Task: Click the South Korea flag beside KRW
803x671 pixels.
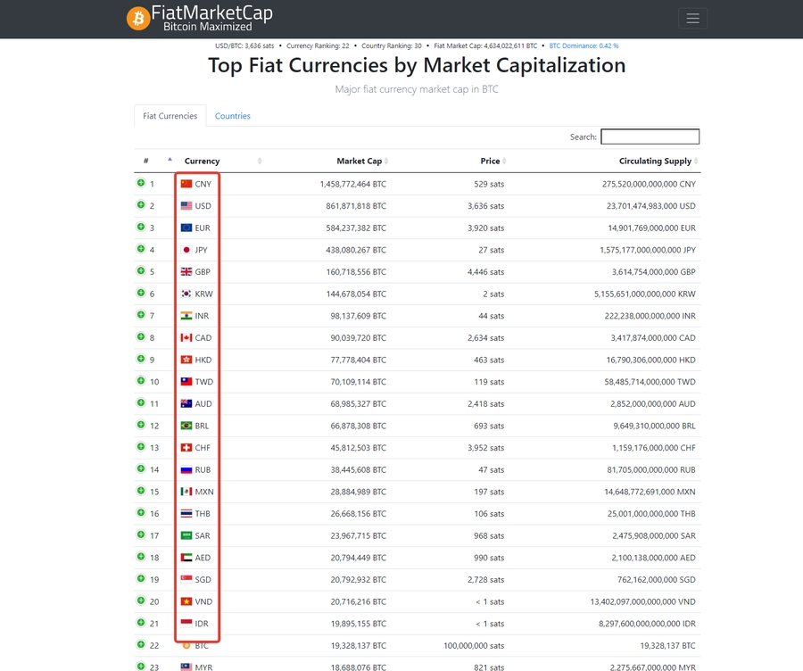Action: click(x=186, y=294)
